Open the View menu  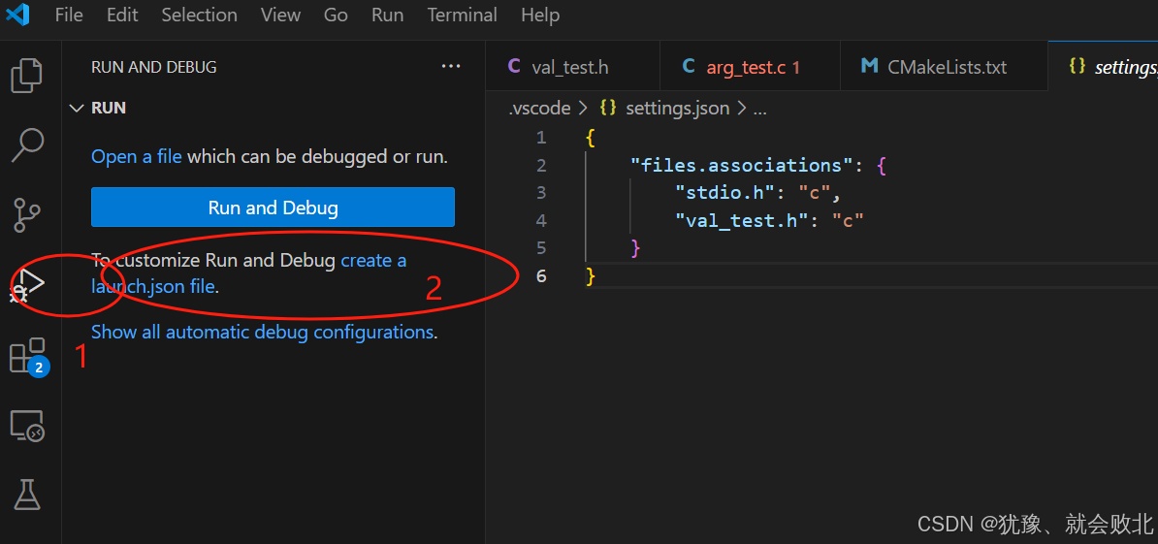(280, 15)
